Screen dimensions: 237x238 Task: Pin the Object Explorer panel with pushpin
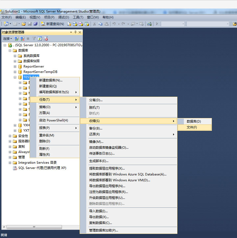[x=75, y=32]
